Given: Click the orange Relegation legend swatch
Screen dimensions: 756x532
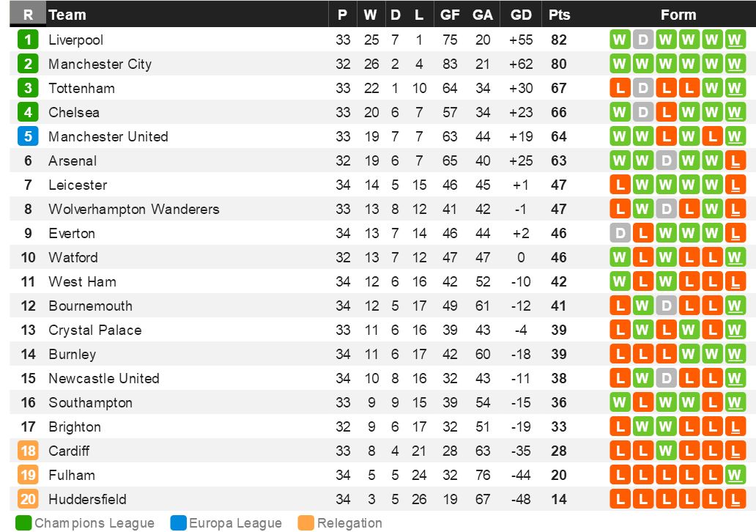Looking at the screenshot, I should [x=306, y=522].
